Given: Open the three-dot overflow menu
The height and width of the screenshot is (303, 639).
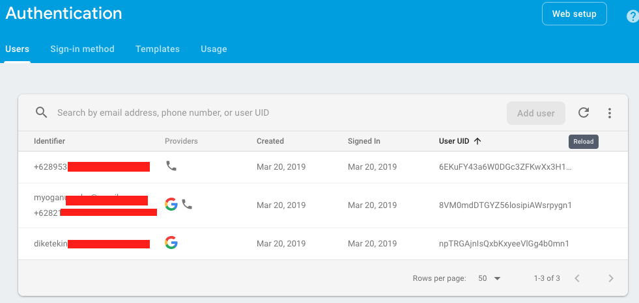Looking at the screenshot, I should click(x=610, y=113).
